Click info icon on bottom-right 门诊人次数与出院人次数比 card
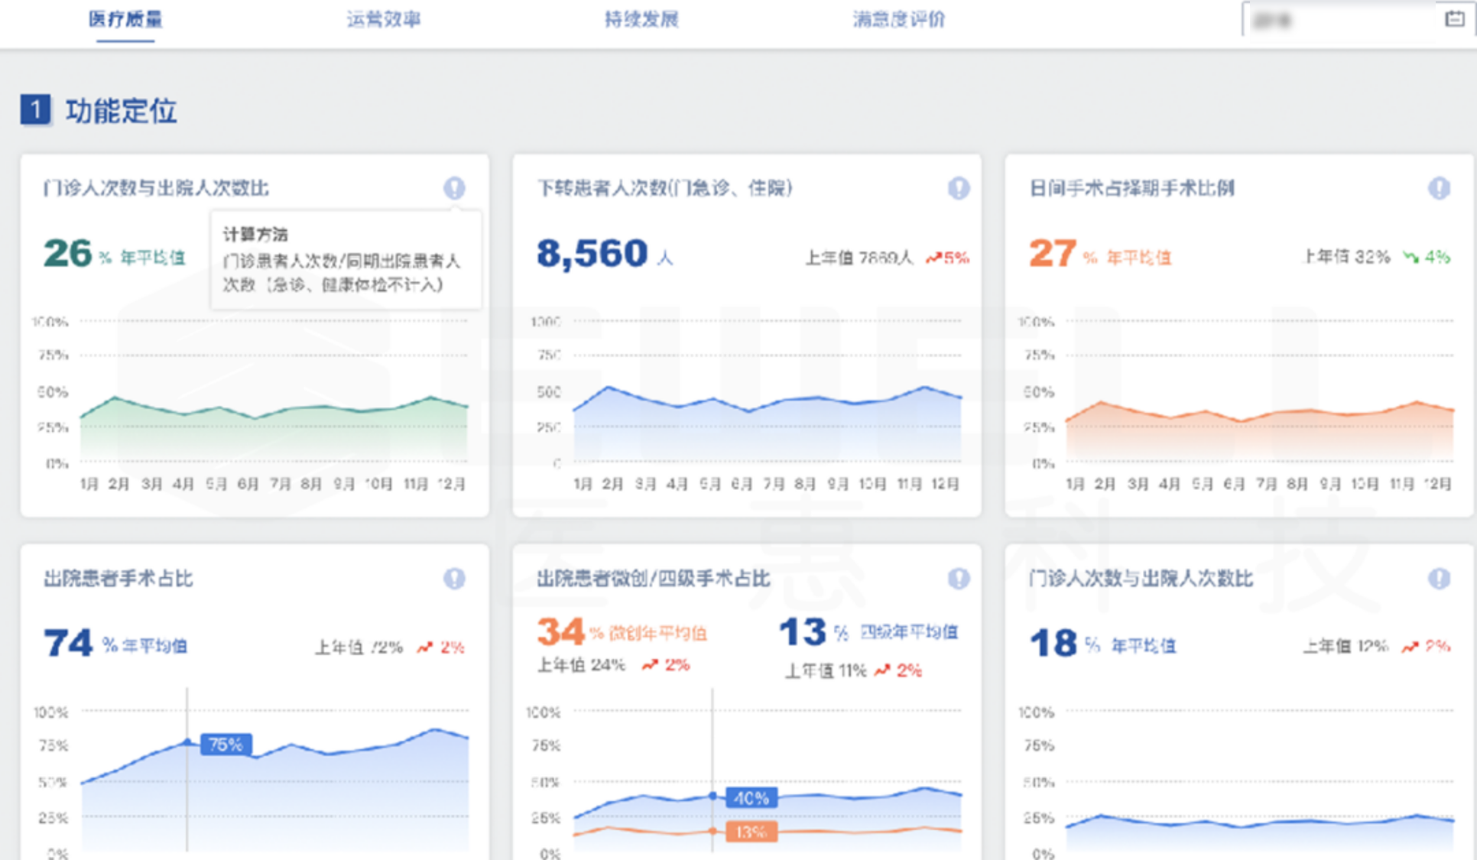1477x860 pixels. coord(1439,579)
